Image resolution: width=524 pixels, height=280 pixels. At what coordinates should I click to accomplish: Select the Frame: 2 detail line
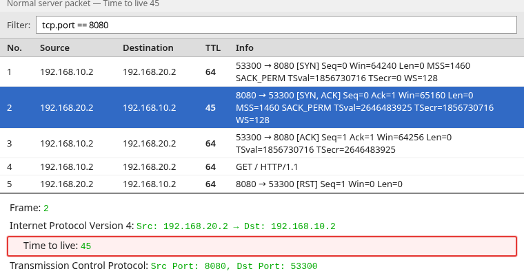pos(29,208)
